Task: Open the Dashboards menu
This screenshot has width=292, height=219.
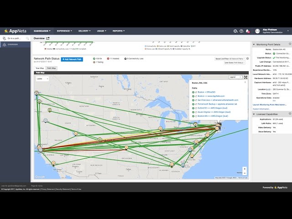Action: (42, 31)
